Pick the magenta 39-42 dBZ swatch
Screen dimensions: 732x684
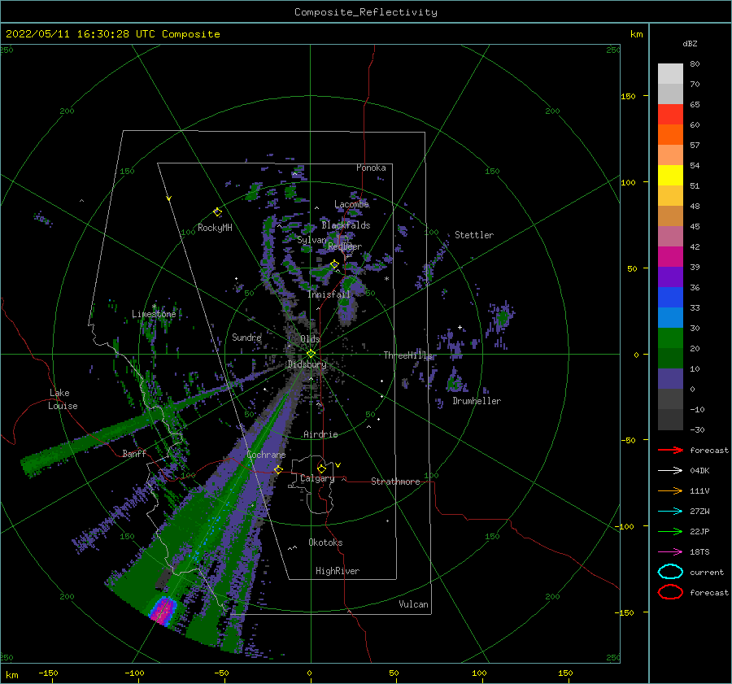(x=670, y=257)
